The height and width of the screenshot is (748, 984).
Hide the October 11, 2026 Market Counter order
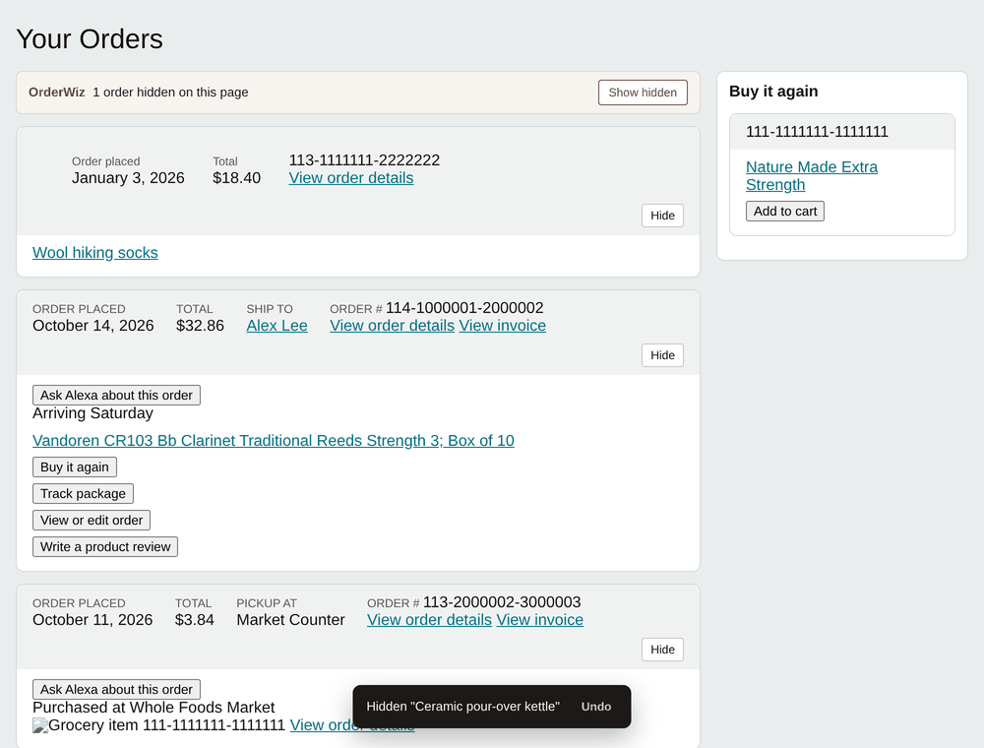coord(662,650)
